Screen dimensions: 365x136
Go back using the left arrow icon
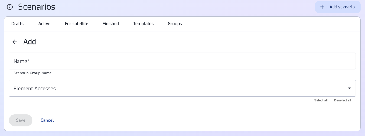point(15,42)
